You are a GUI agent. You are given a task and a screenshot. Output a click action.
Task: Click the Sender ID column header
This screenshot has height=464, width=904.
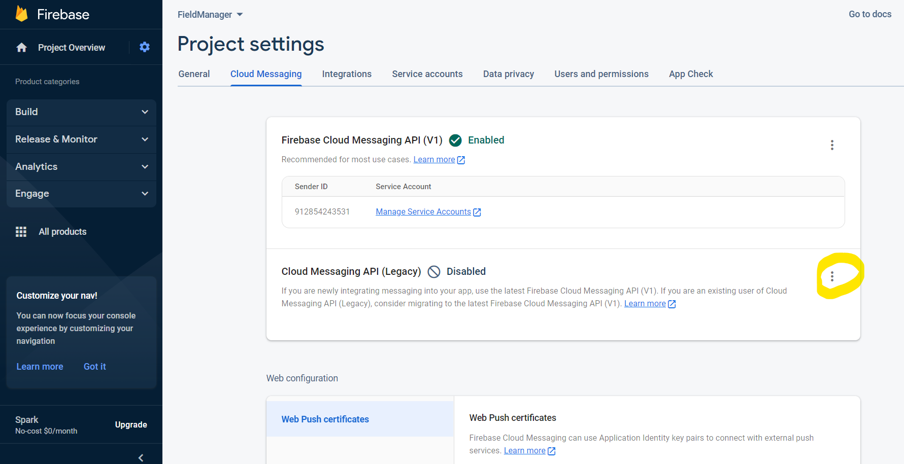coord(311,187)
